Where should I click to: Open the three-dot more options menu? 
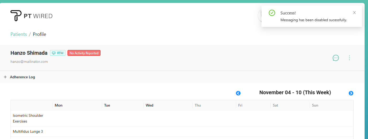pyautogui.click(x=349, y=58)
